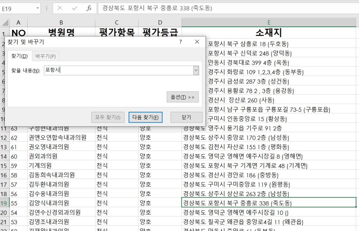Click cell 김수웅내과의원
359x231 pixels.
click(x=61, y=194)
